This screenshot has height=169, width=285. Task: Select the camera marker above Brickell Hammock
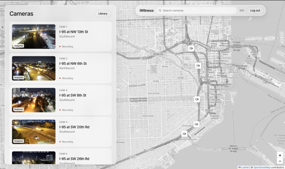[x=184, y=134]
